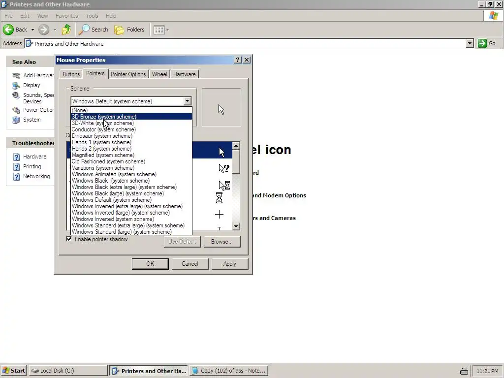Screen dimensions: 504x378
Task: Choose Dinosaur scheme
Action: pos(131,136)
